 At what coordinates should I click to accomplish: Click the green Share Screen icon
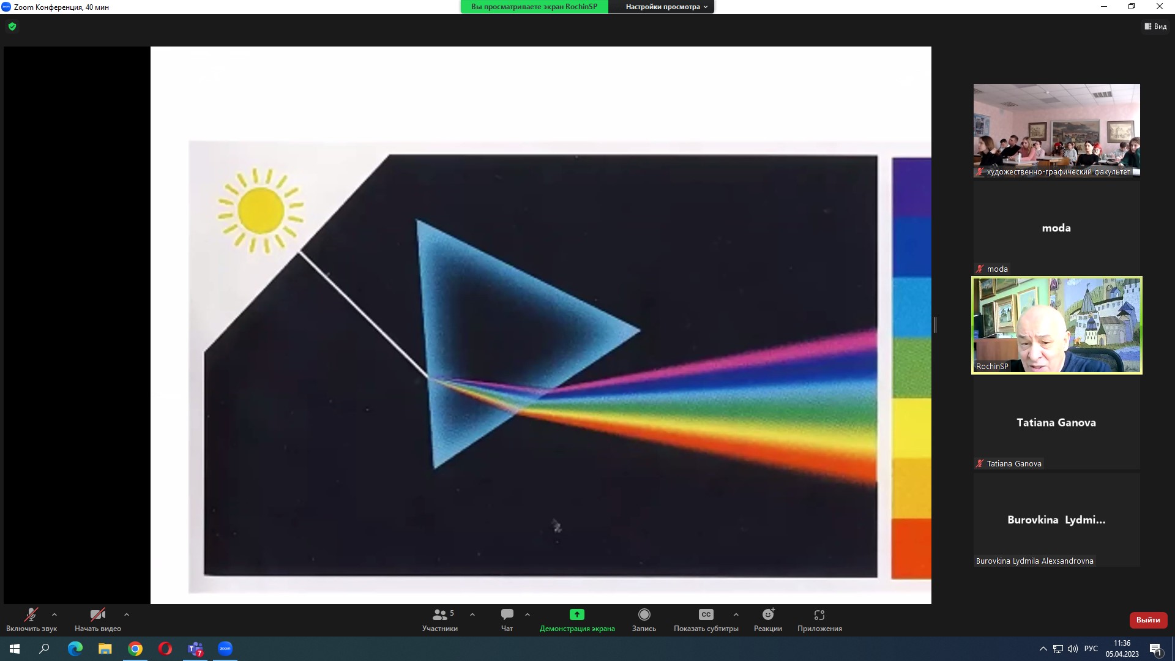[x=576, y=615]
